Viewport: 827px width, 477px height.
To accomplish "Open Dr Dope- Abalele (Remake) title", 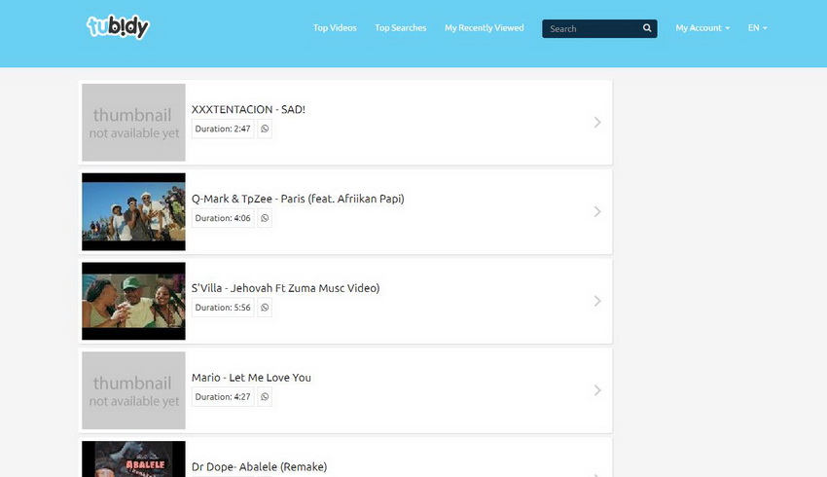I will tap(259, 467).
